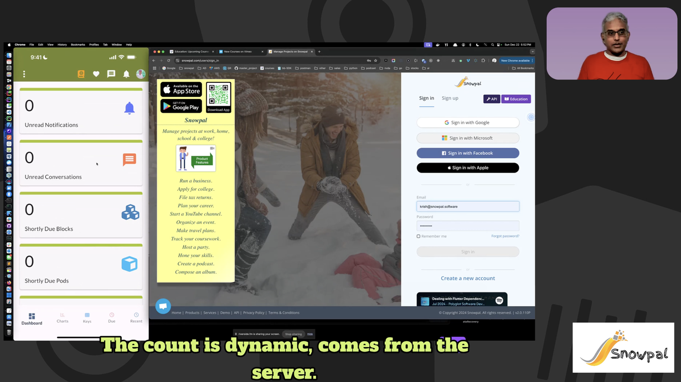Play the Product Features video thumbnail
Screen dimensions: 681x382
tap(196, 158)
